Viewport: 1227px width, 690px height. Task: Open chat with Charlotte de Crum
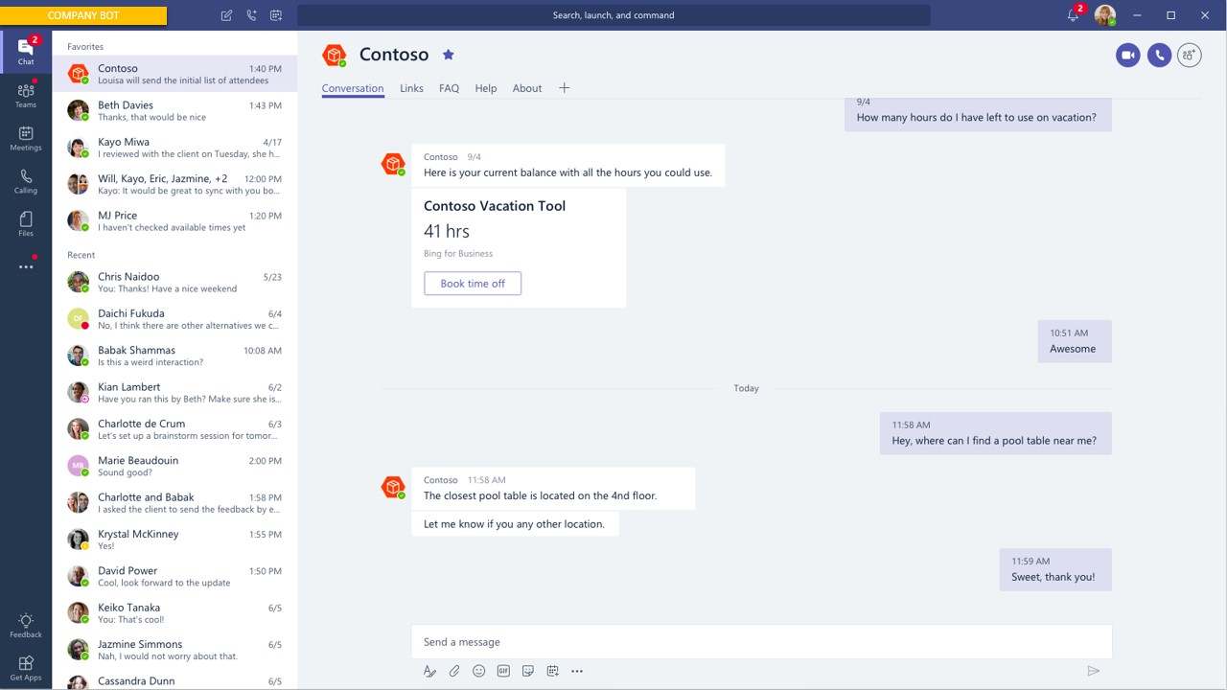pos(174,429)
